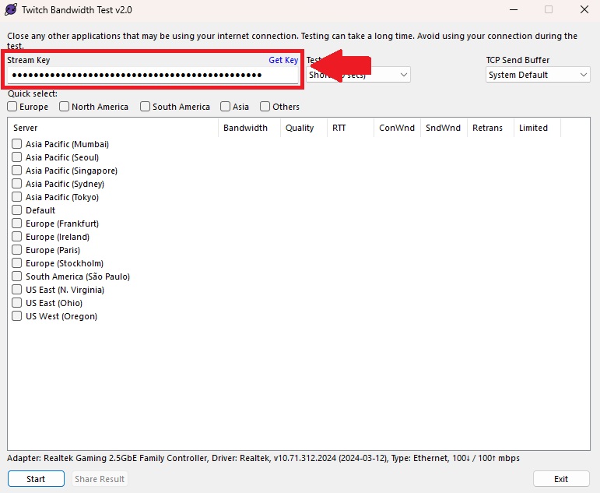600x493 pixels.
Task: Click the Twitch Bandwidth Test app icon
Action: pyautogui.click(x=11, y=9)
